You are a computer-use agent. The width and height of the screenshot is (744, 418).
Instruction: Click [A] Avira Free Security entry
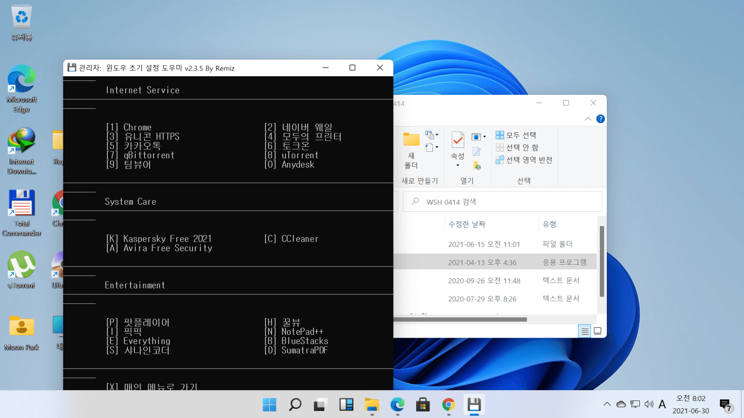pos(159,248)
